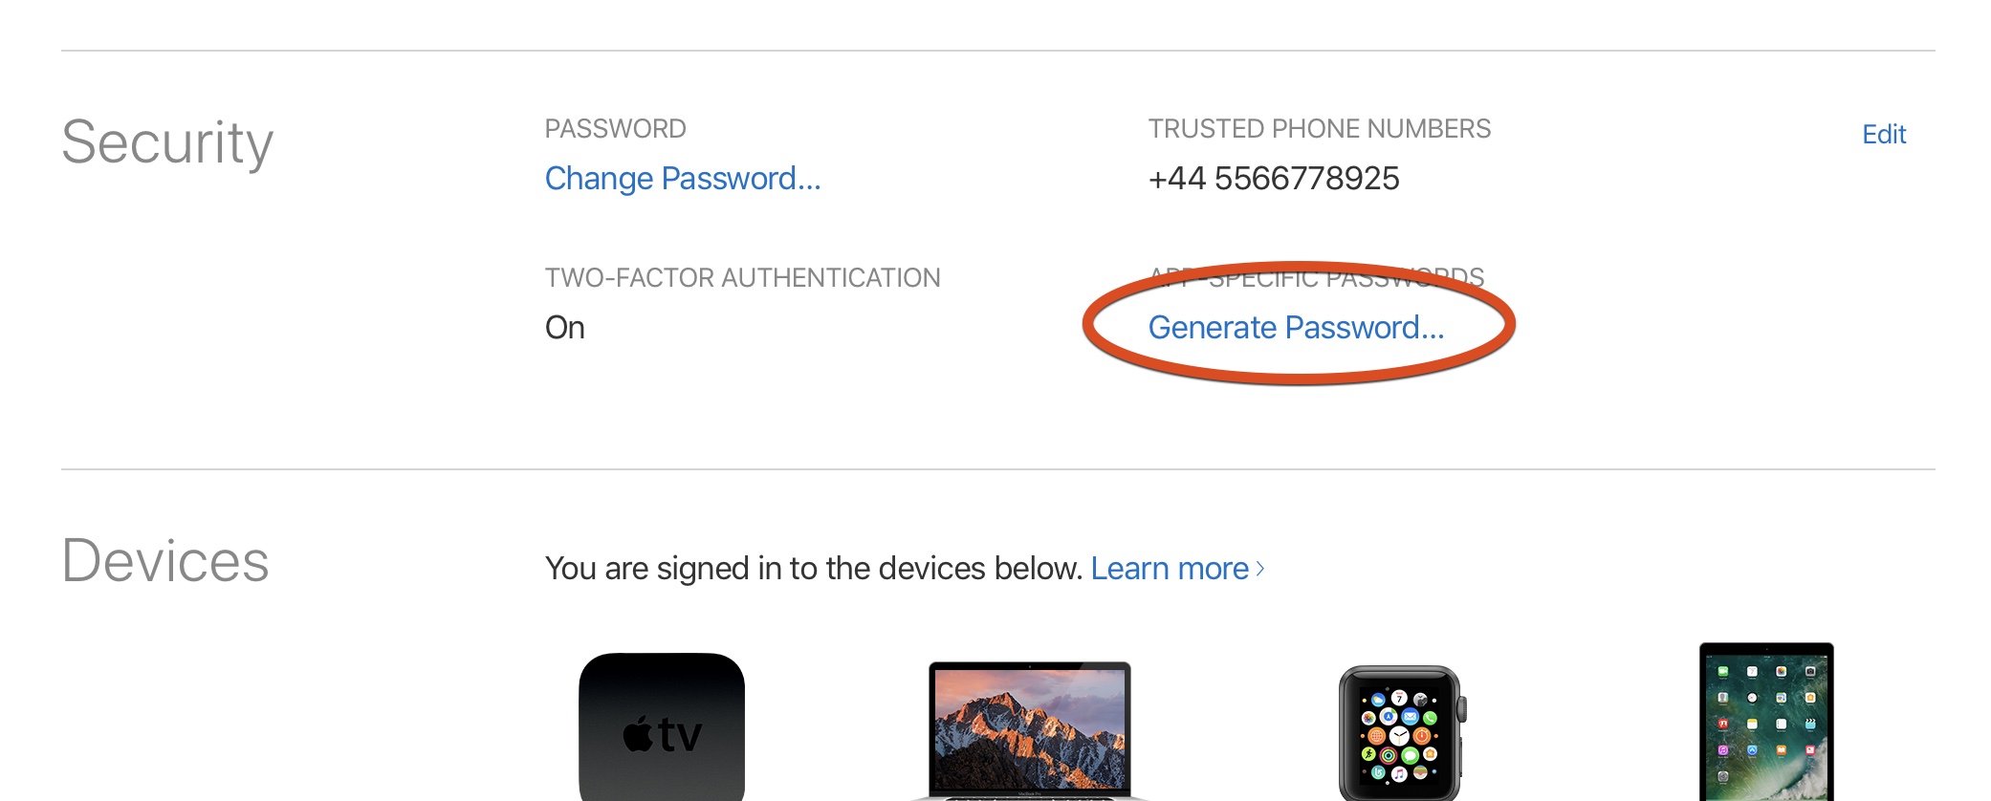The width and height of the screenshot is (1991, 801).
Task: Click Edit for trusted phone numbers
Action: tap(1882, 135)
